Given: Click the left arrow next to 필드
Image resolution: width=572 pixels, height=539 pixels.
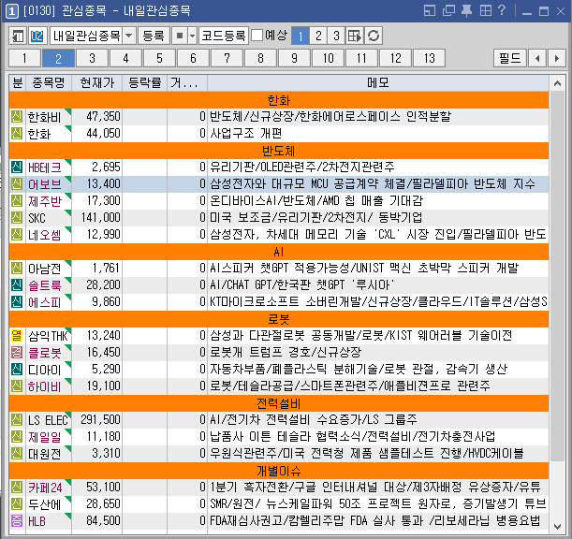Looking at the screenshot, I should 537,58.
